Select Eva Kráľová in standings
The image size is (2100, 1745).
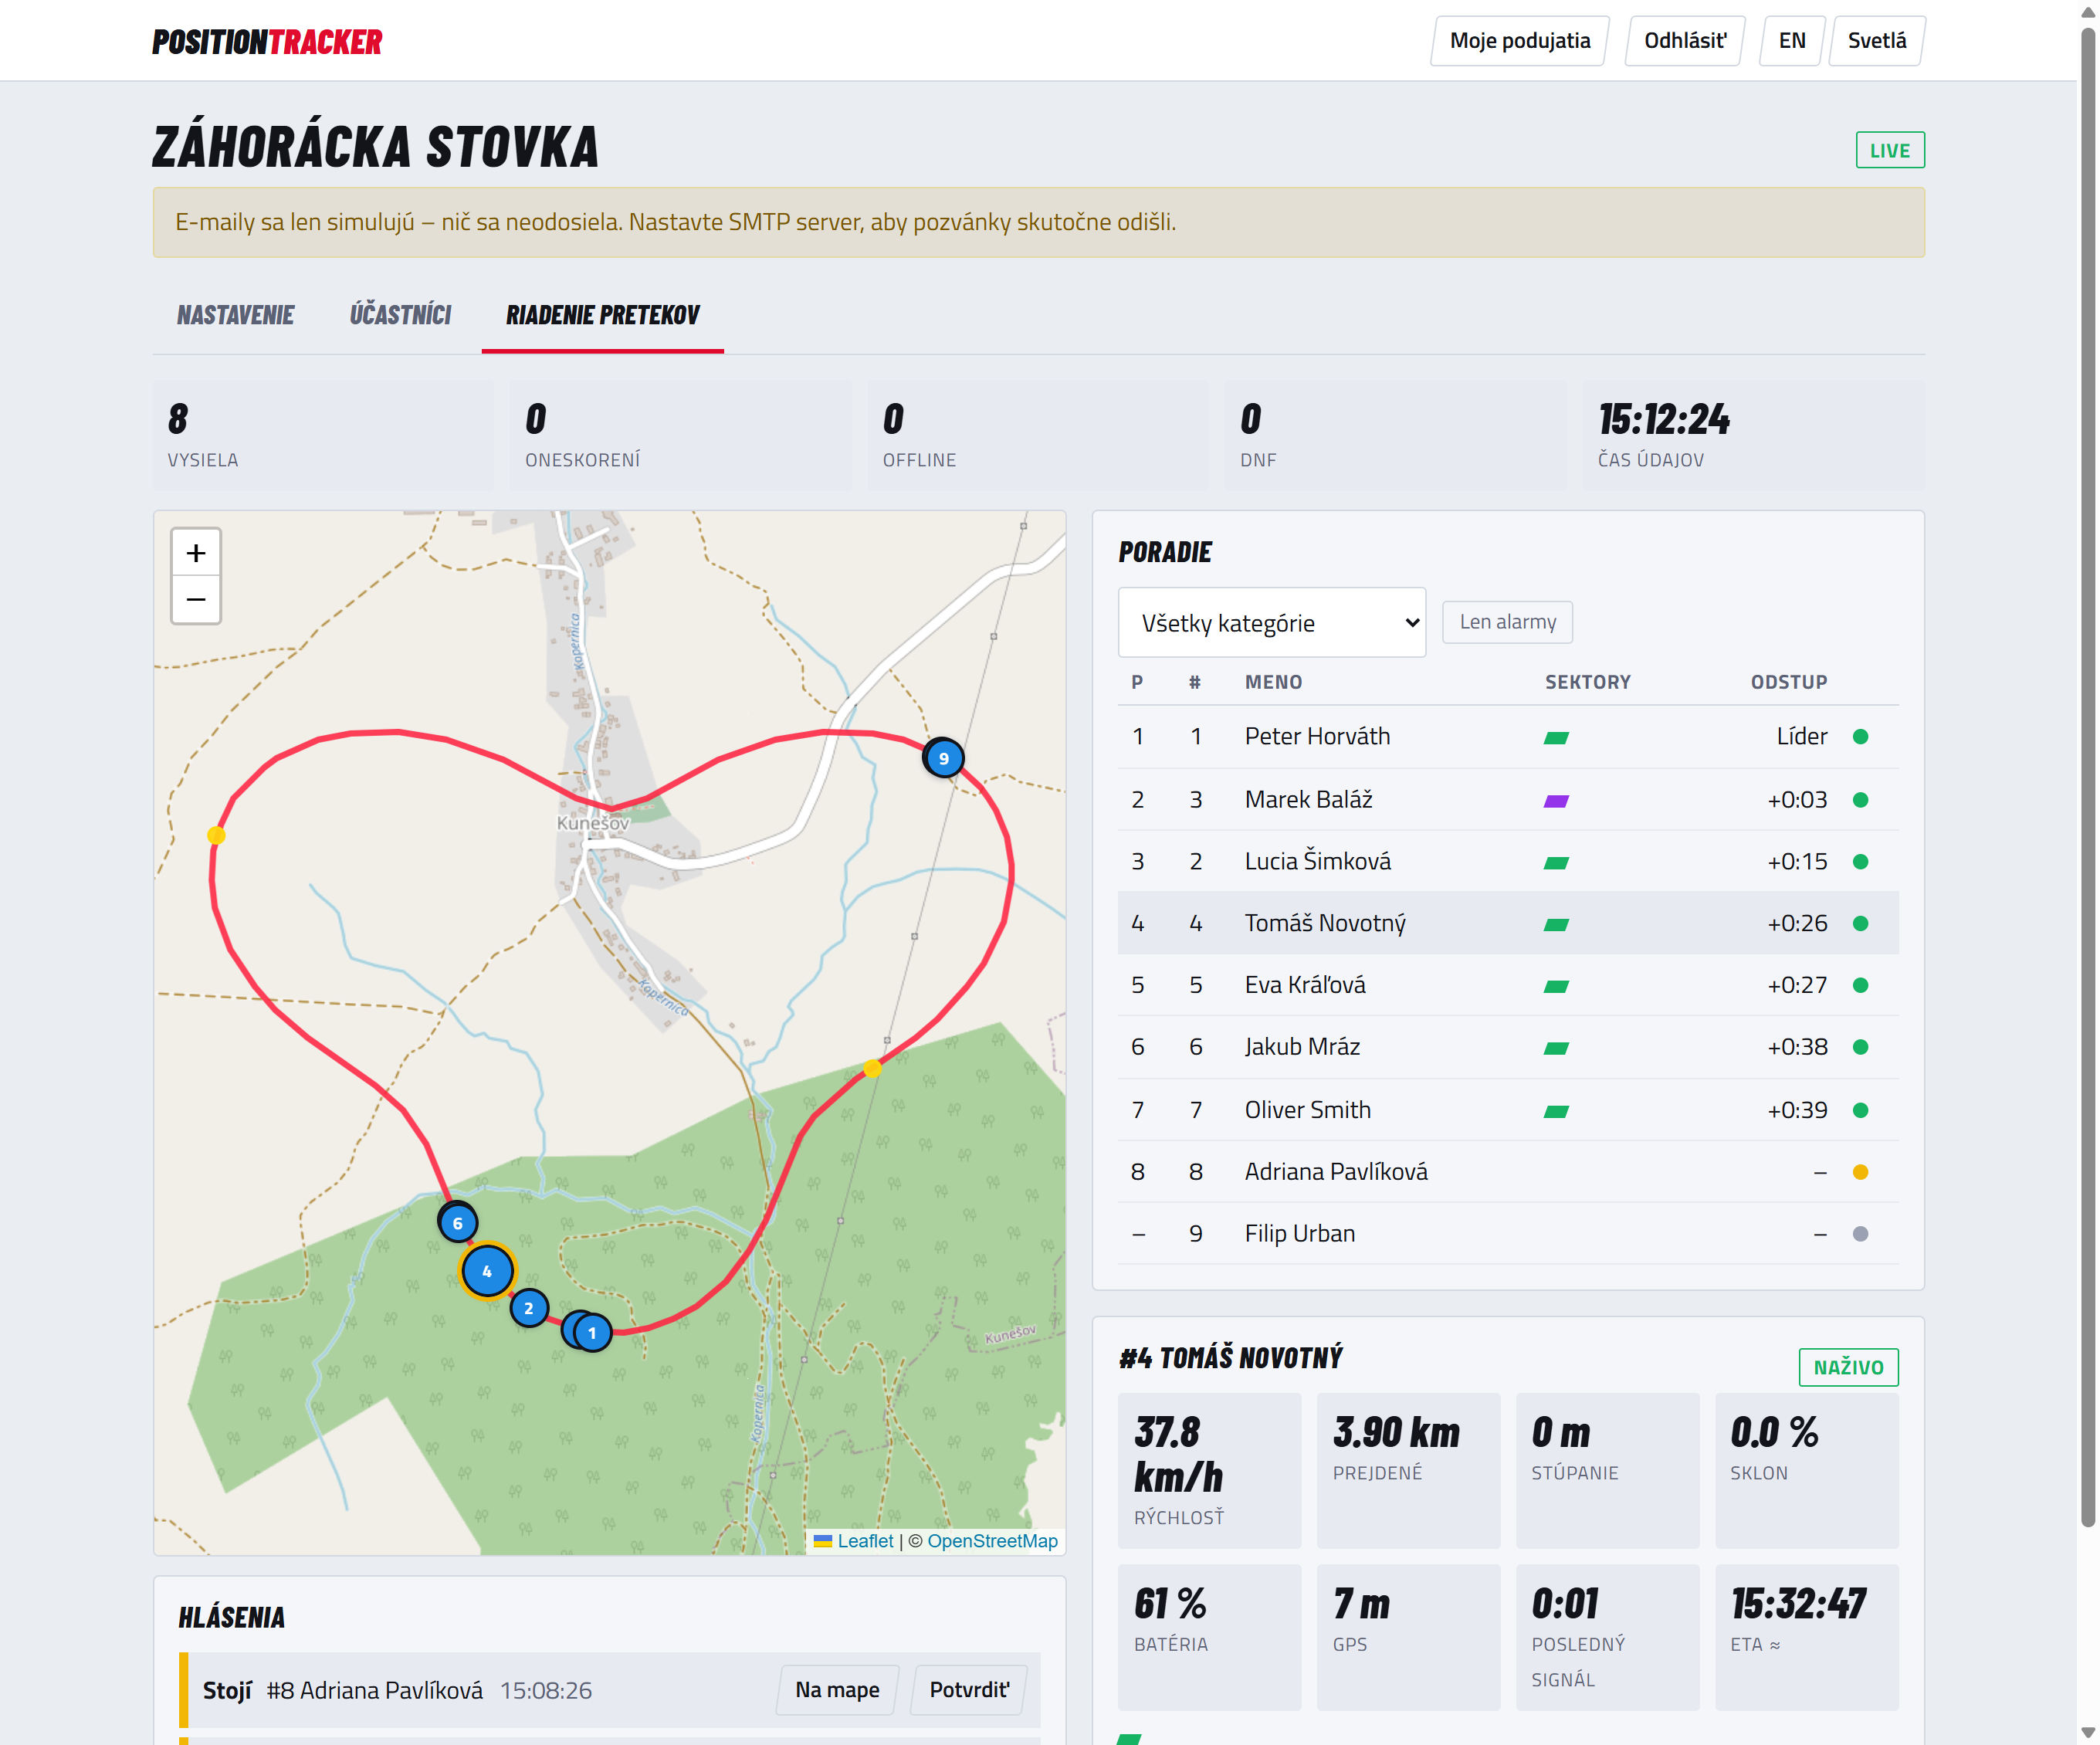click(1507, 986)
